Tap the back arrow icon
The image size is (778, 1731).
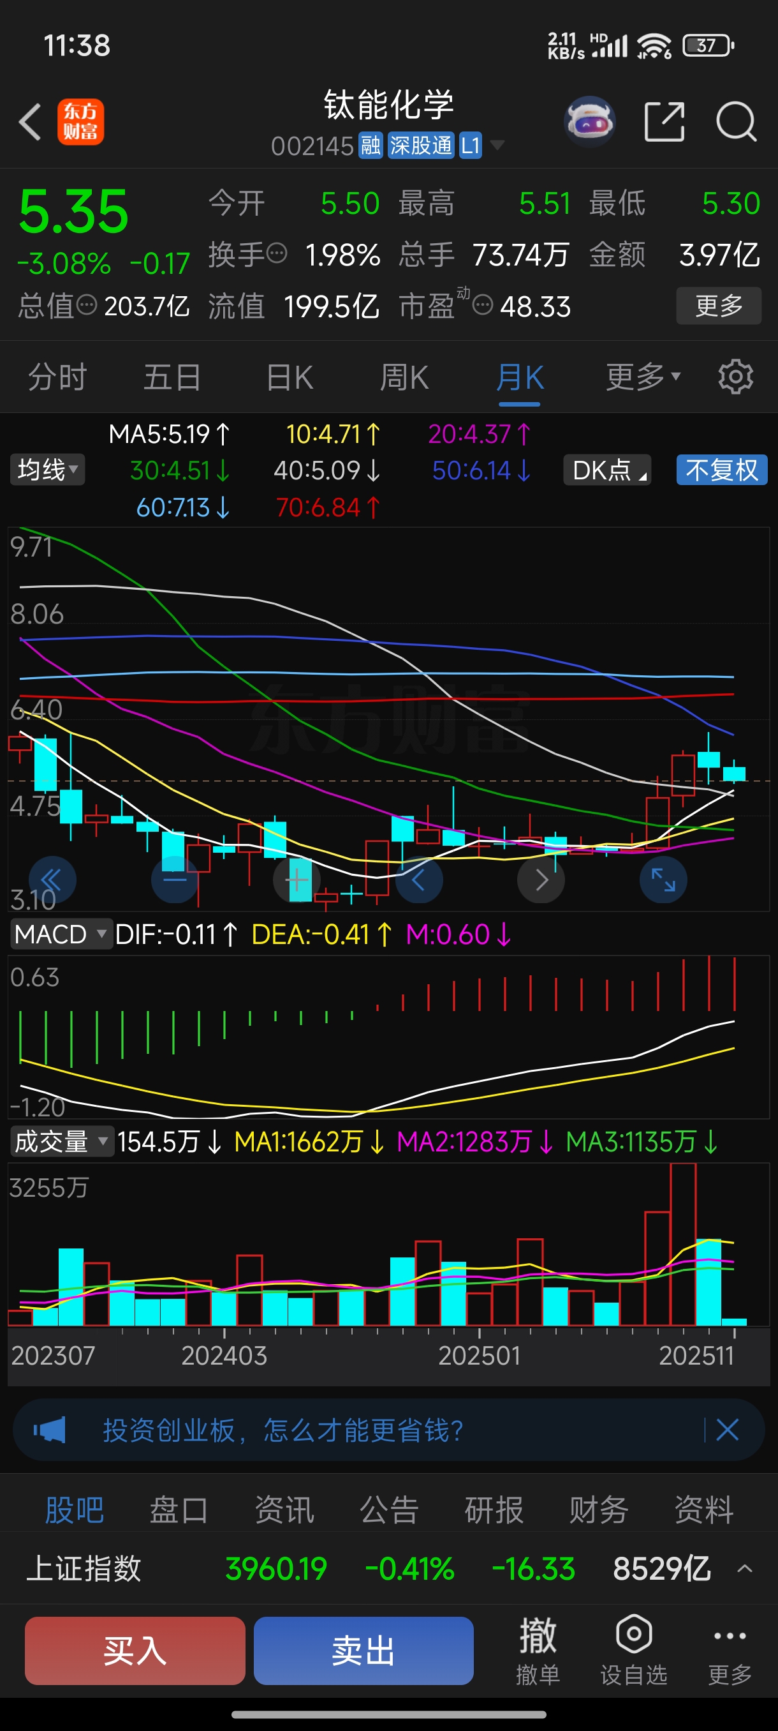(x=30, y=122)
